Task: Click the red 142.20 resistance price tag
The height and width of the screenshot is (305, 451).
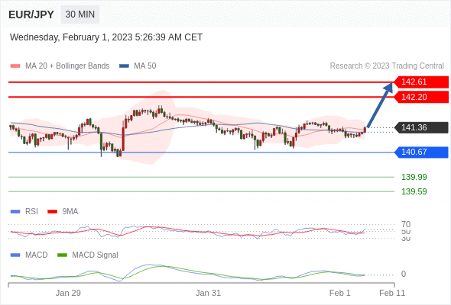Action: [421, 97]
